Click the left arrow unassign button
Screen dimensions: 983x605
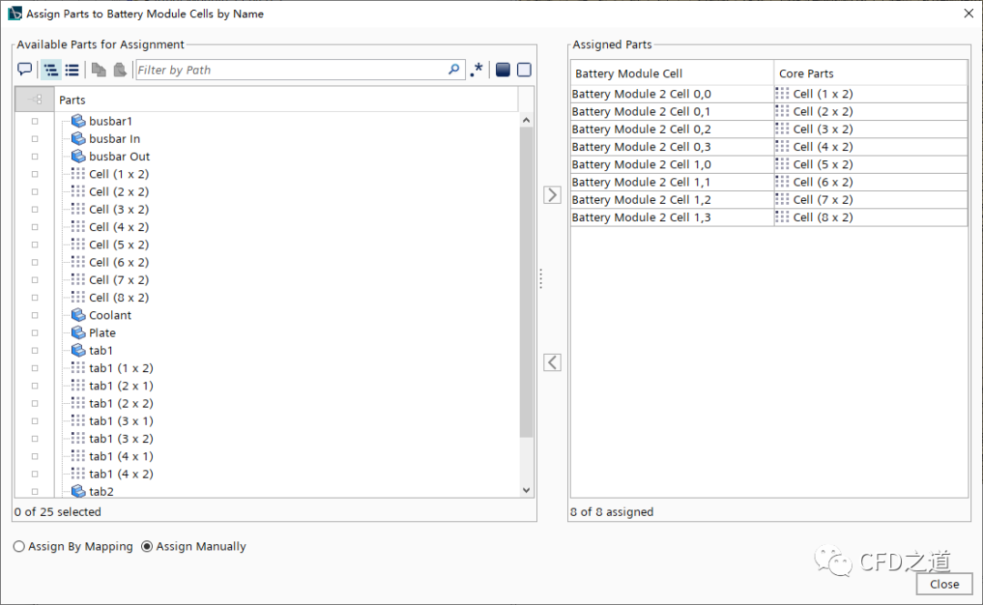pos(552,362)
